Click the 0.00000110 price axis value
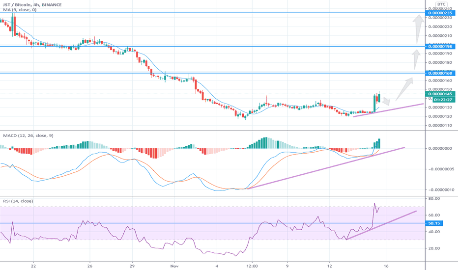The width and height of the screenshot is (458, 270). tap(440, 126)
